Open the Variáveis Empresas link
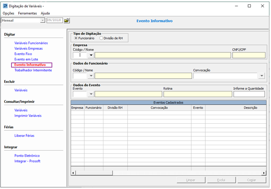Viewport: 271px width, 189px height. click(x=29, y=49)
